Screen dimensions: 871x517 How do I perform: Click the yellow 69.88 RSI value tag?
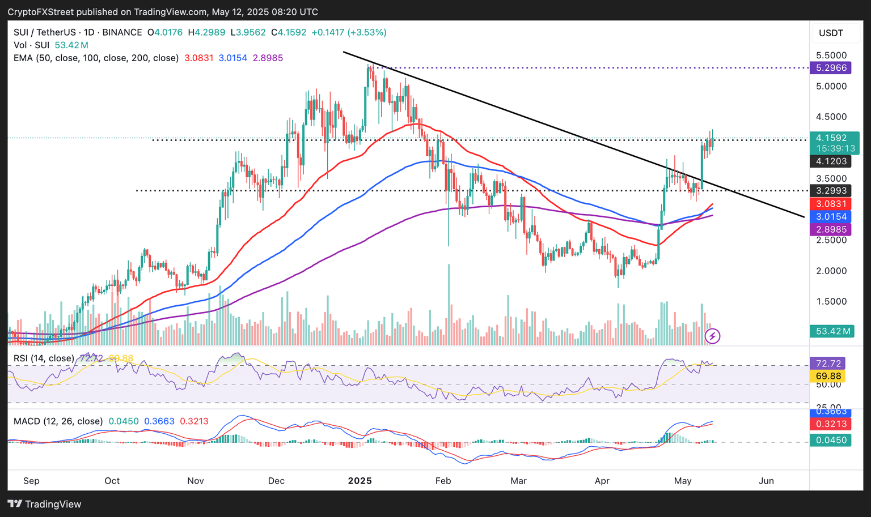pos(828,376)
